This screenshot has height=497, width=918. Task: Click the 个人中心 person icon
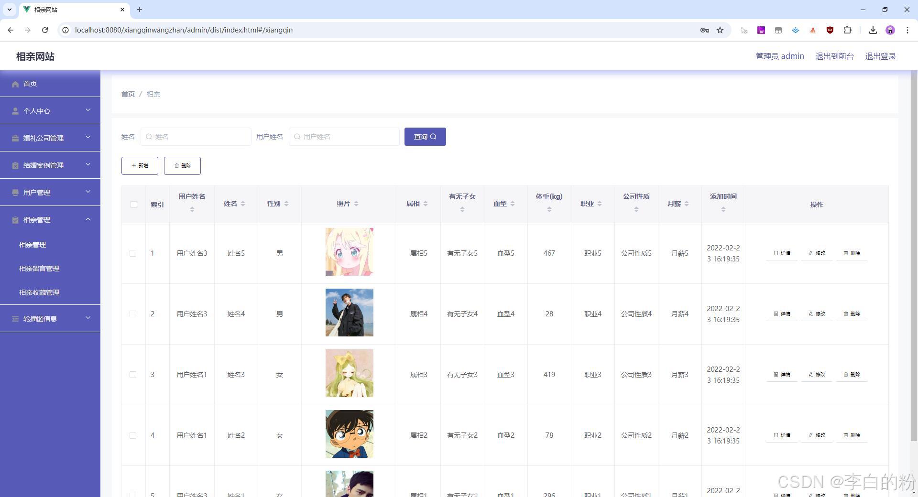(15, 111)
